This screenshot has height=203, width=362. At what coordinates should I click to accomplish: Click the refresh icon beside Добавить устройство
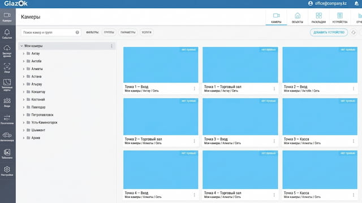click(x=354, y=33)
